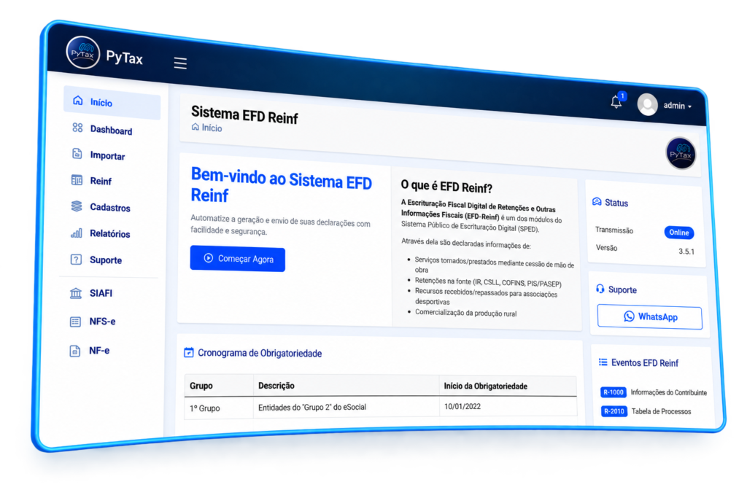Viewport: 747px width, 498px height.
Task: Click the PyTax logo in header
Action: 83,52
